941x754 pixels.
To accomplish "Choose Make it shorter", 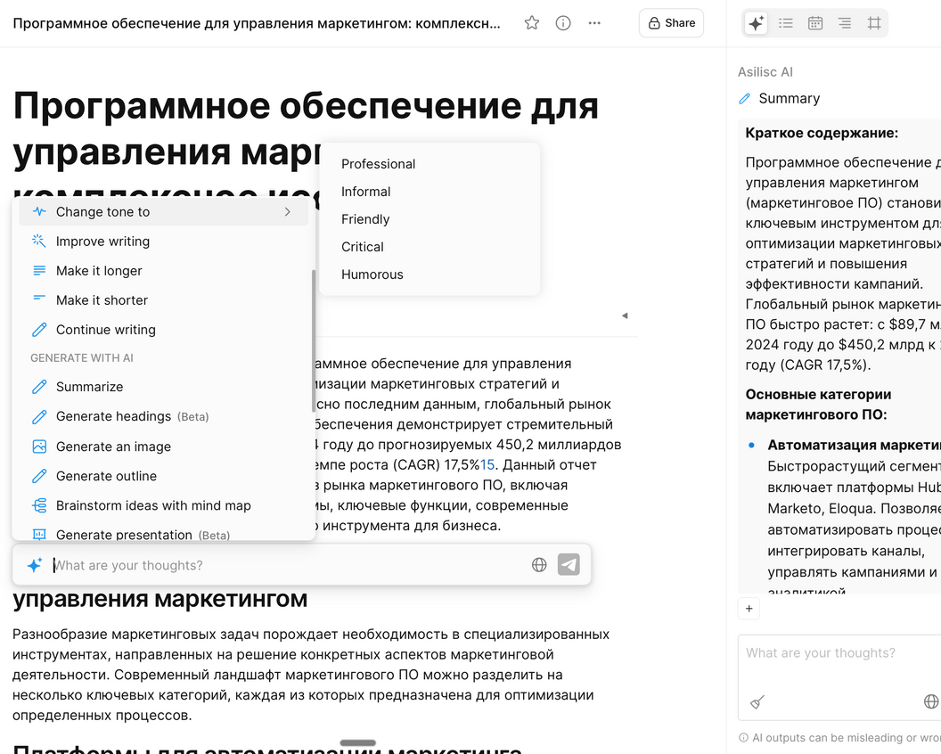I will [x=164, y=300].
